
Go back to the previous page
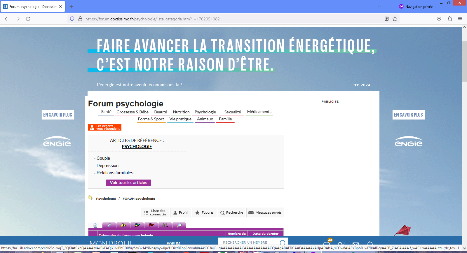(x=7, y=19)
